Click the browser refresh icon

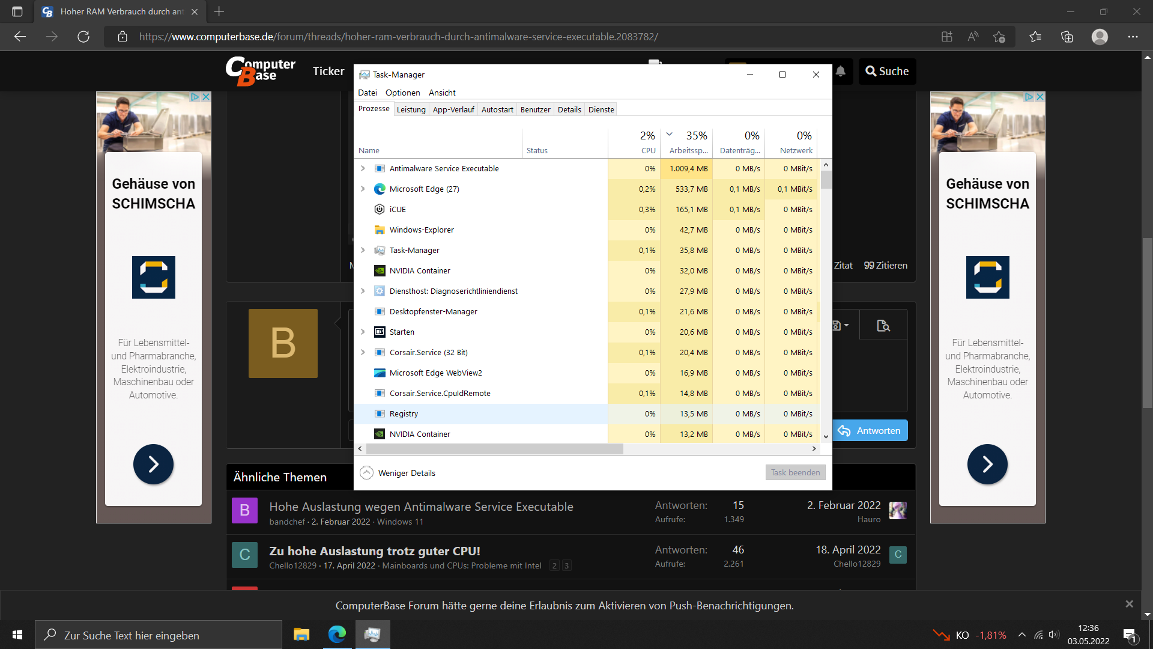coord(83,37)
